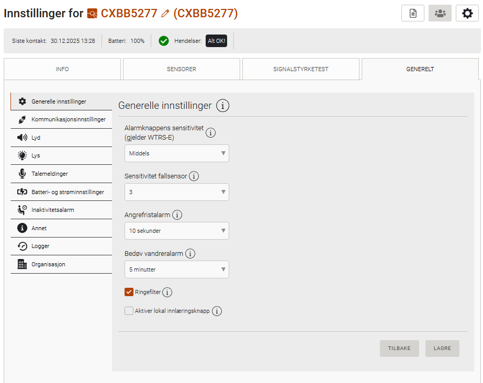Show info for Angrefristalarm

coord(177,215)
